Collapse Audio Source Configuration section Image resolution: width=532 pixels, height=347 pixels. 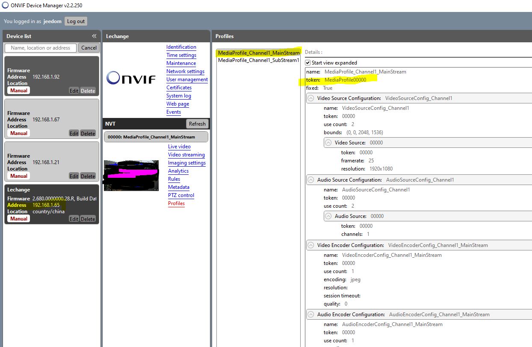311,180
